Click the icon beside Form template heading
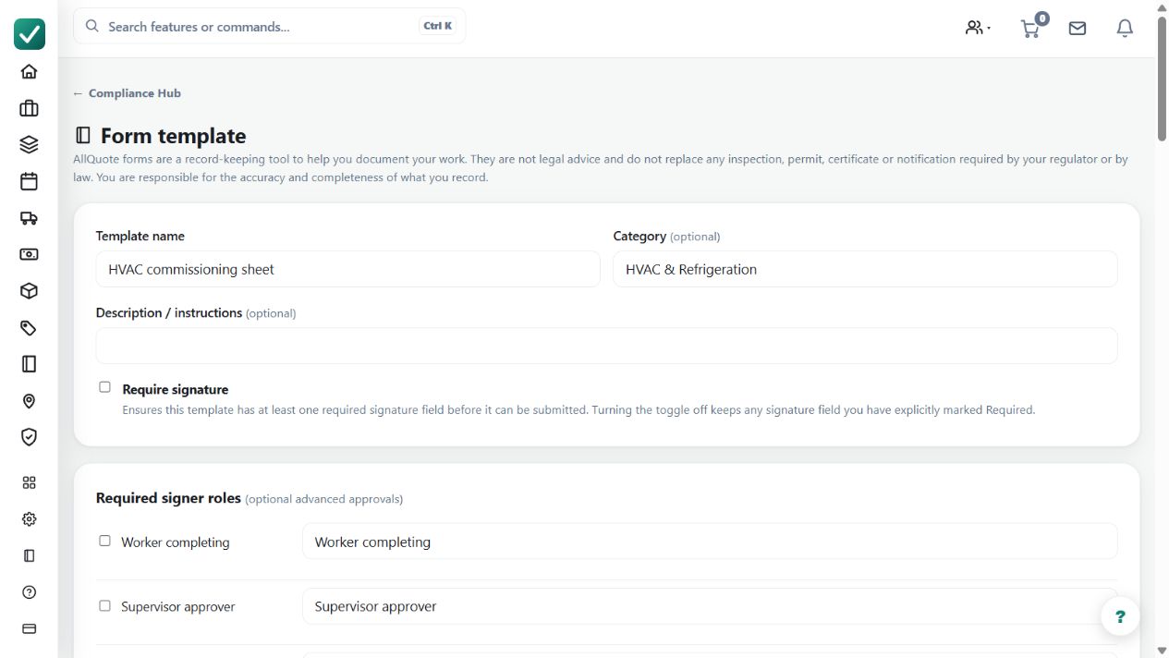The width and height of the screenshot is (1169, 658). (83, 136)
